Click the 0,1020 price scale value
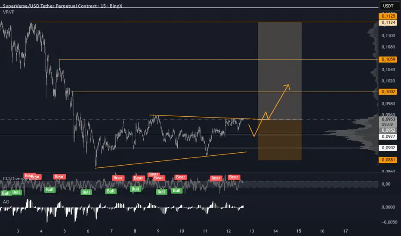Viewport: 401px width, 236px height. (x=388, y=81)
